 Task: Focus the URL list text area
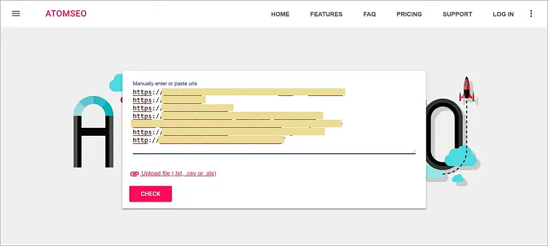274,120
